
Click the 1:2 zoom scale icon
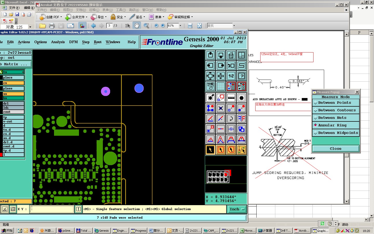[231, 76]
